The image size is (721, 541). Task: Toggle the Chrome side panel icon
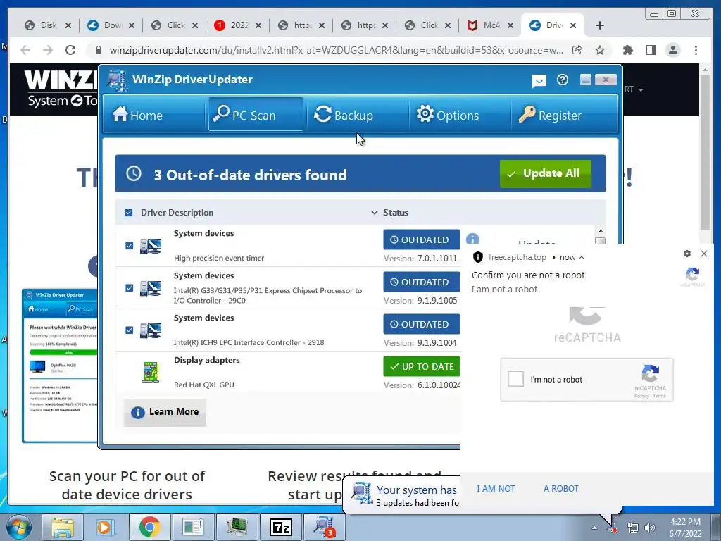pyautogui.click(x=650, y=50)
